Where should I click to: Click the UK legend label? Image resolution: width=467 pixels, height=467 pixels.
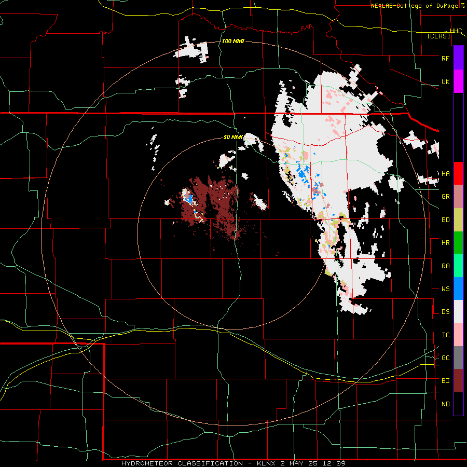point(445,82)
